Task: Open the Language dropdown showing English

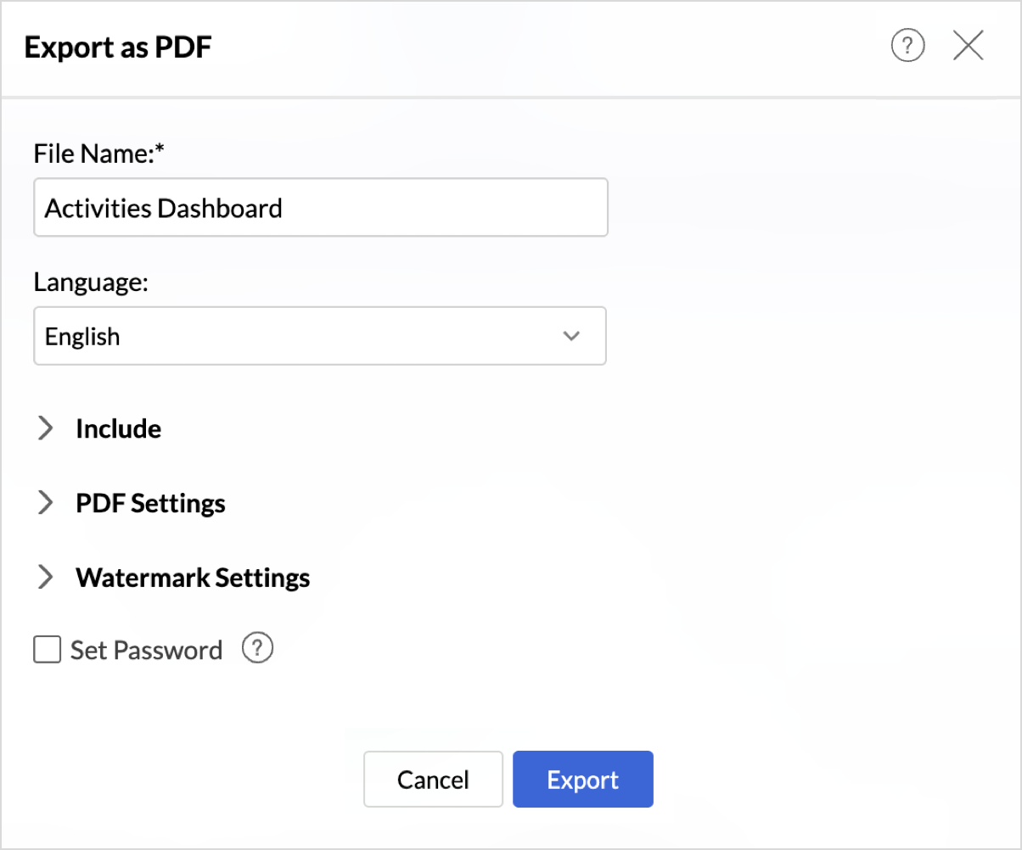Action: pos(319,336)
